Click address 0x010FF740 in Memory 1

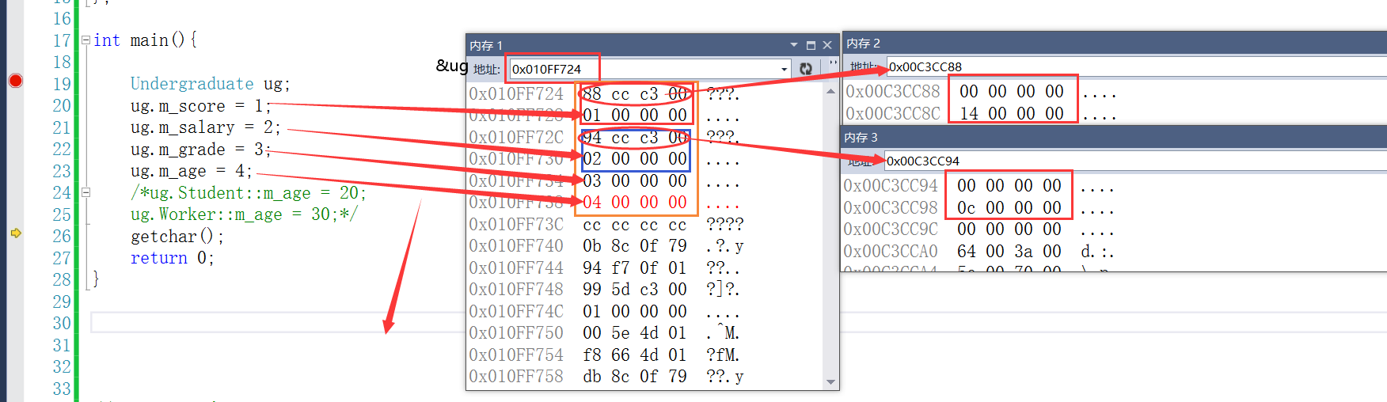(516, 246)
